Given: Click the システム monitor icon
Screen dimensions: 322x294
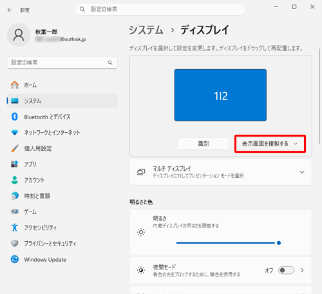Looking at the screenshot, I should pos(15,101).
